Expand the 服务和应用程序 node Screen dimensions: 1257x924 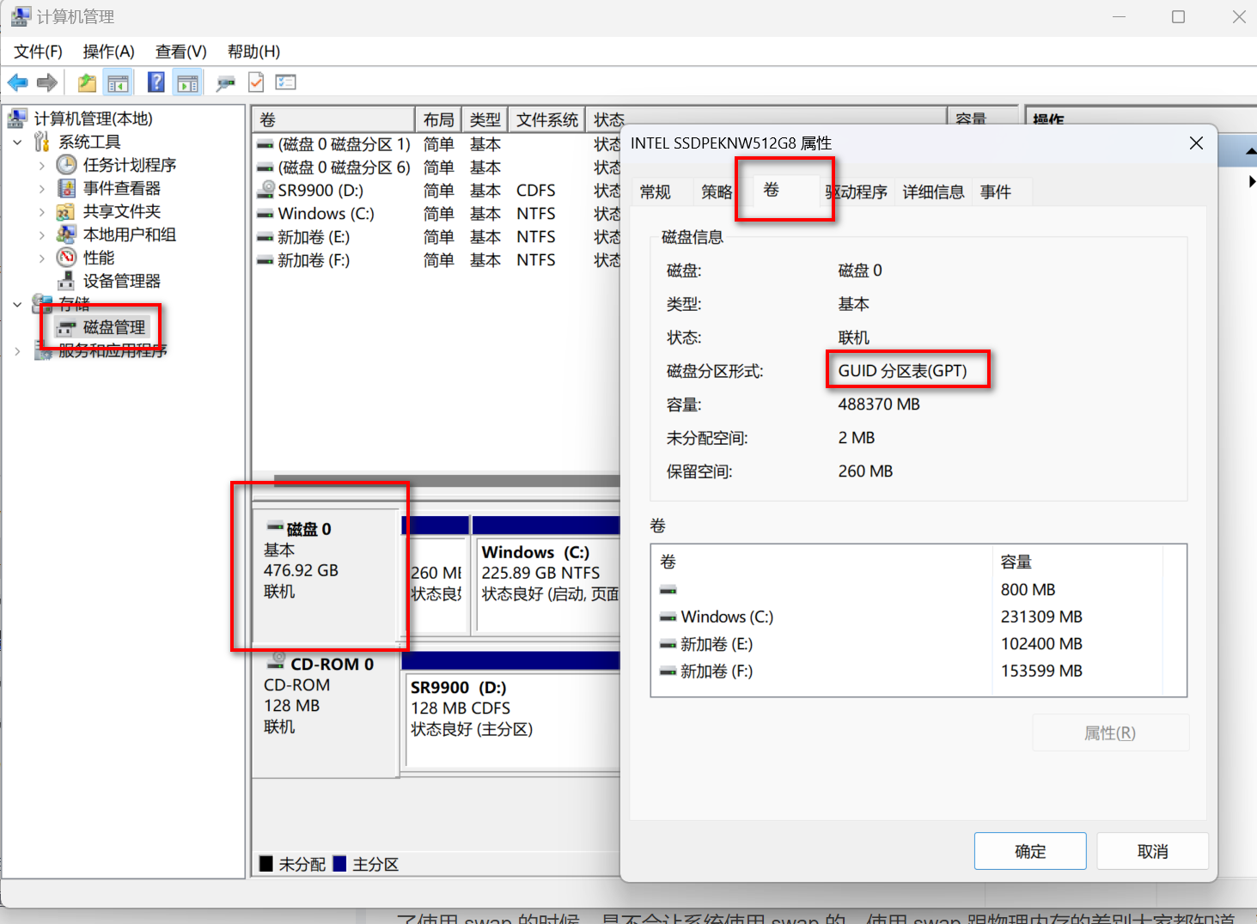17,350
